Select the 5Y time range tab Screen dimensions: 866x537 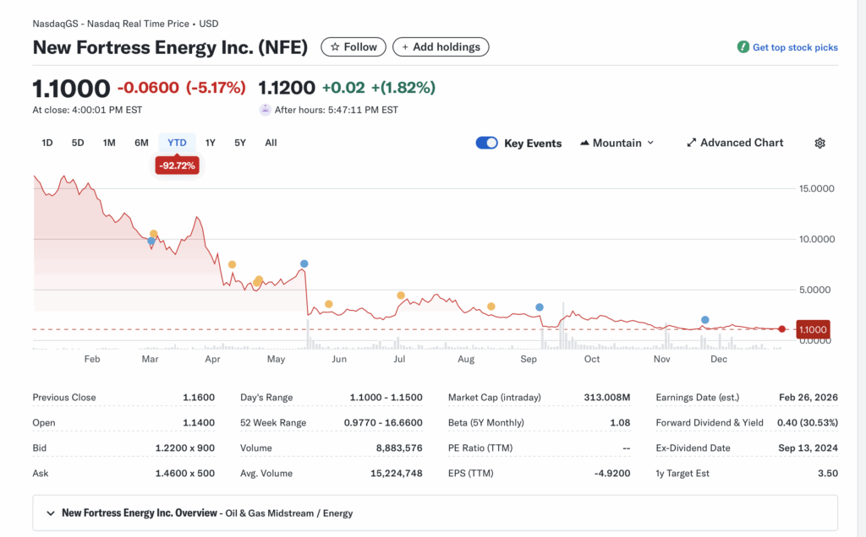point(239,143)
